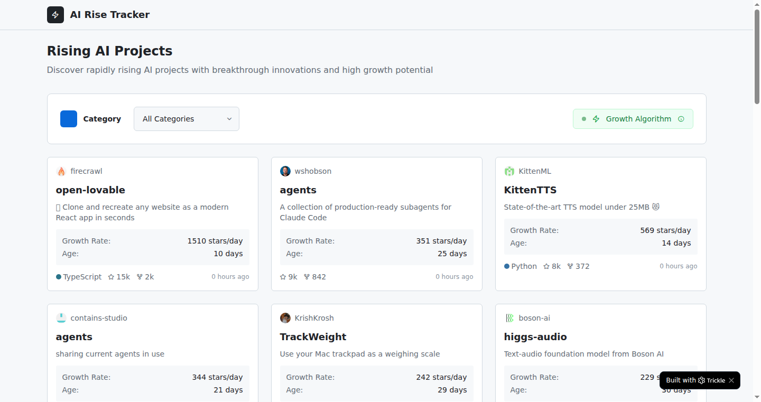Click the fork icon next to 372

pos(570,266)
